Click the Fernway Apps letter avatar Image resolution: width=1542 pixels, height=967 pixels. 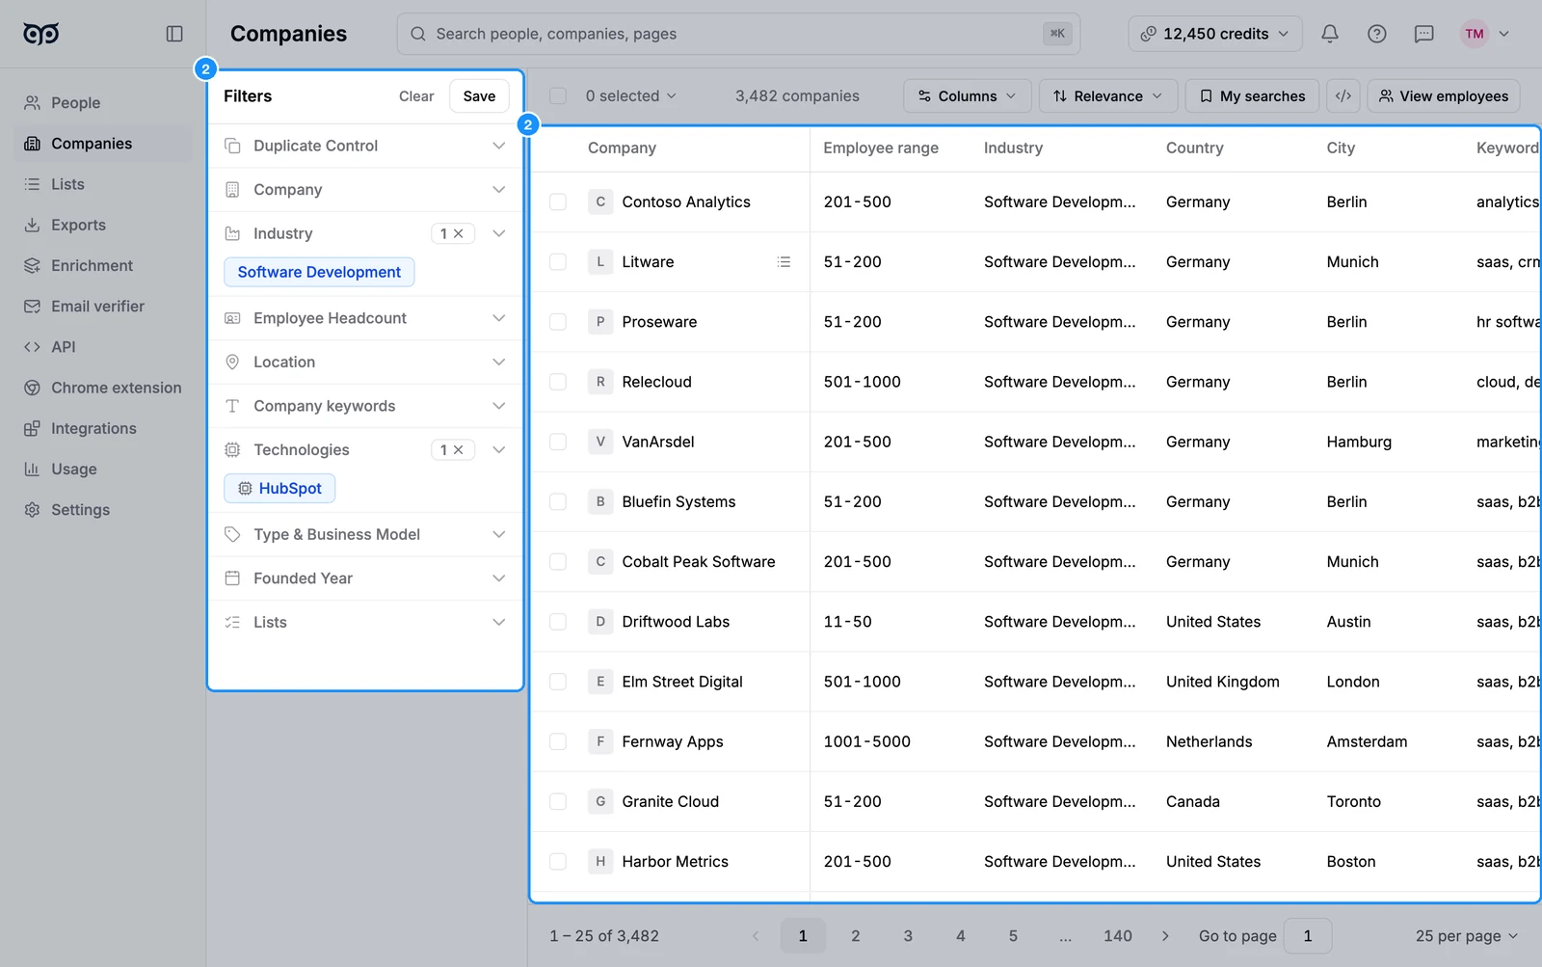click(600, 742)
